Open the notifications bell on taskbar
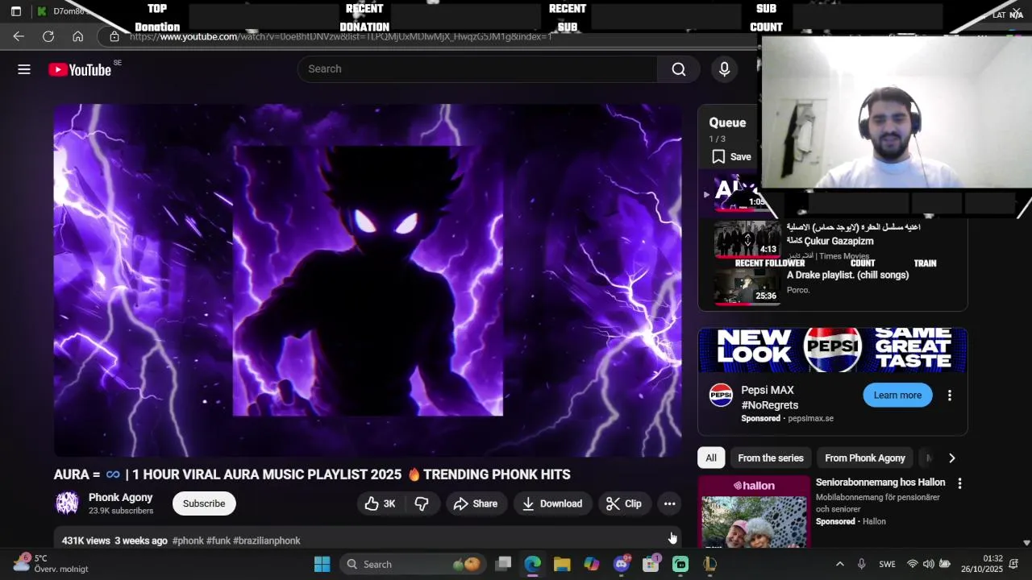The width and height of the screenshot is (1032, 580). point(1014,564)
